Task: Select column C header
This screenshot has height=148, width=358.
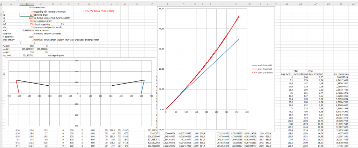Action: click(41, 4)
